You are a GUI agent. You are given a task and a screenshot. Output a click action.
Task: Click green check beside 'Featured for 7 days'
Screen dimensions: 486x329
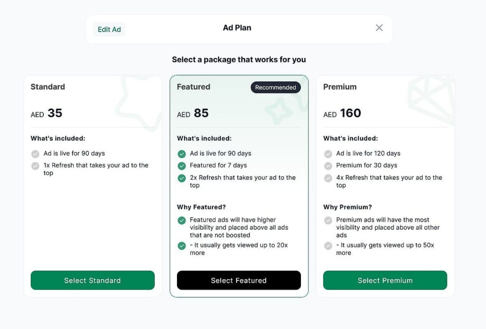[182, 166]
